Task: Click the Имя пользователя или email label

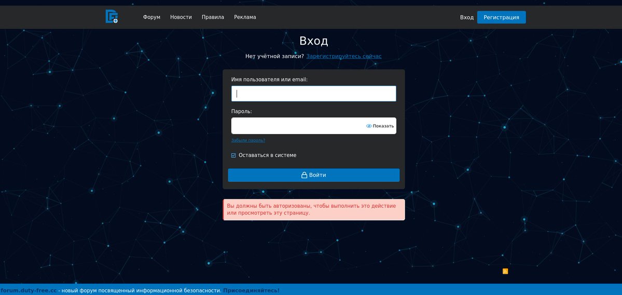Action: click(269, 79)
